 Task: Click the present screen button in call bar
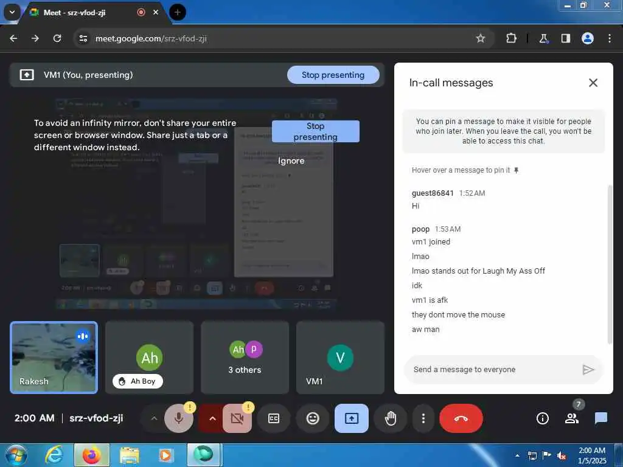coord(352,418)
